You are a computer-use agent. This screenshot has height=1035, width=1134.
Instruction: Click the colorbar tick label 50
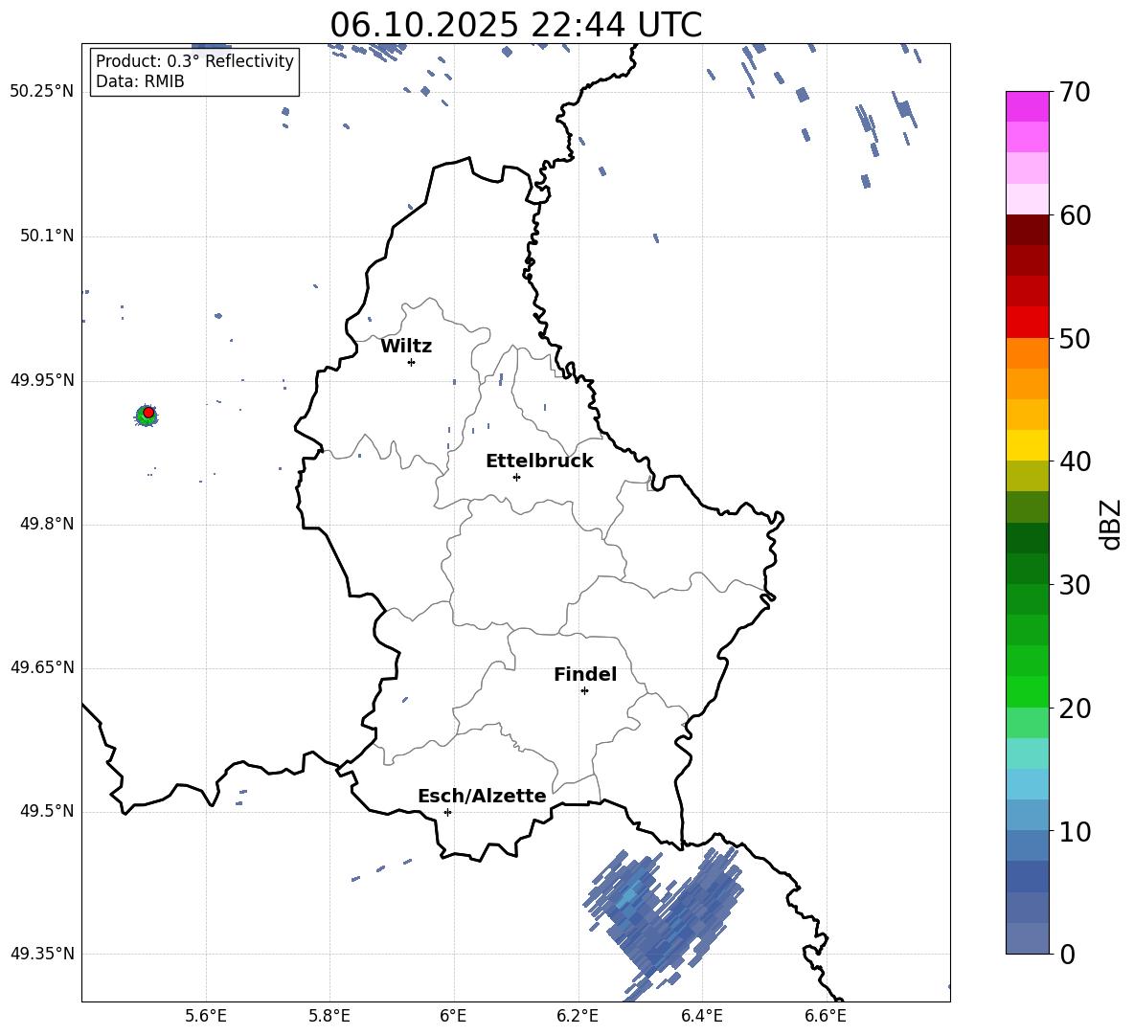pyautogui.click(x=1075, y=338)
